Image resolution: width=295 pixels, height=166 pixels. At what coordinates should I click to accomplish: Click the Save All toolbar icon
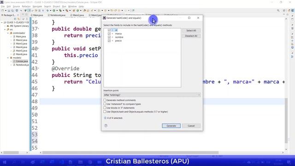[12, 11]
